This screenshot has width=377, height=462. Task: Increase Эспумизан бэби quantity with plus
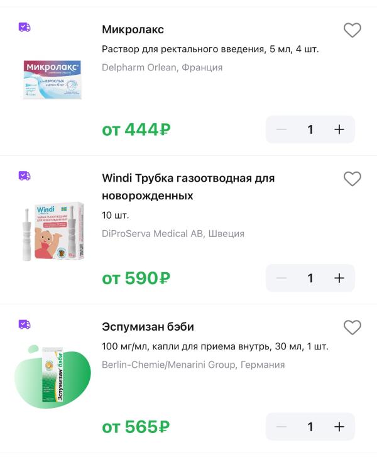pyautogui.click(x=339, y=427)
